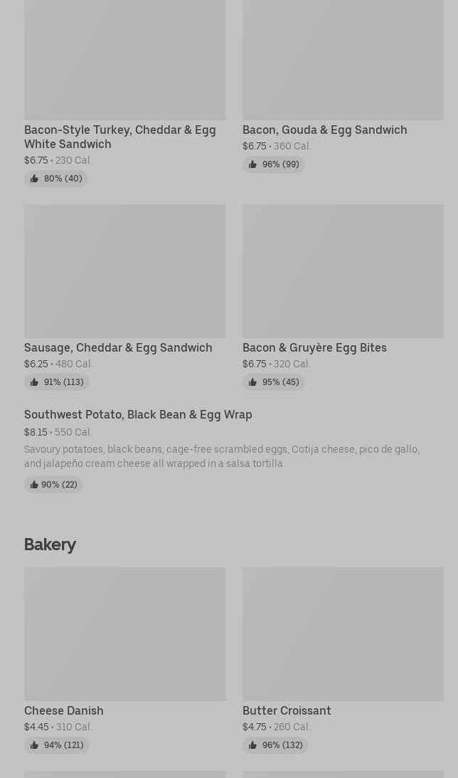
Task: Tap the thumbs-up icon under Sausage, Cheddar sandwich
Action: point(34,382)
